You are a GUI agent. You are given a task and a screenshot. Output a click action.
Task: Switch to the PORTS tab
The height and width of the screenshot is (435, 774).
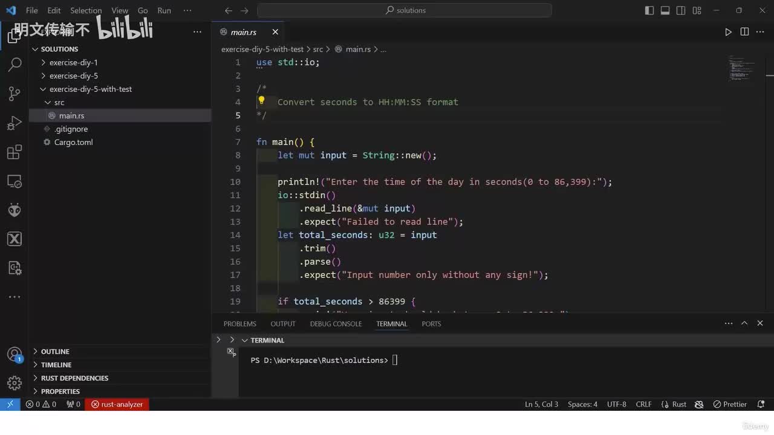pos(431,324)
